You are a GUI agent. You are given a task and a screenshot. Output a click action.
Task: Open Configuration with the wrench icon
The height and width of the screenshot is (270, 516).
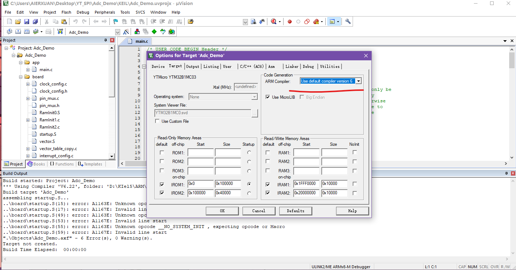pos(348,22)
